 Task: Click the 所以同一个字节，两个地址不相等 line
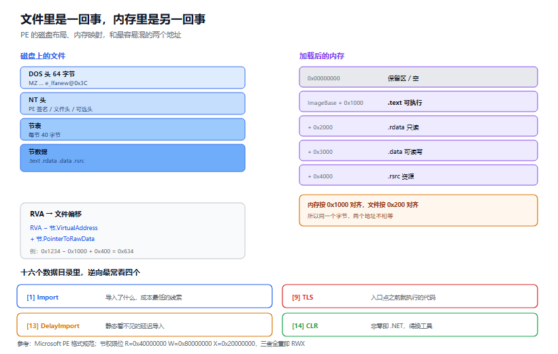[350, 216]
